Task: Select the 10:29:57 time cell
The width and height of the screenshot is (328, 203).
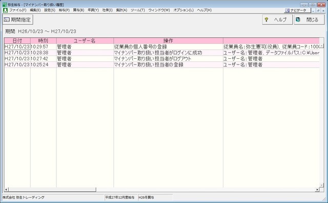Action: [43, 47]
